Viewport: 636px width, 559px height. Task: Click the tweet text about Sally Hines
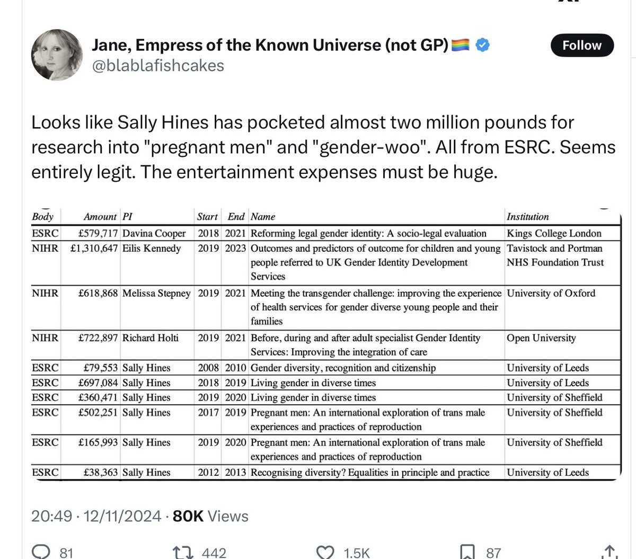tap(323, 147)
